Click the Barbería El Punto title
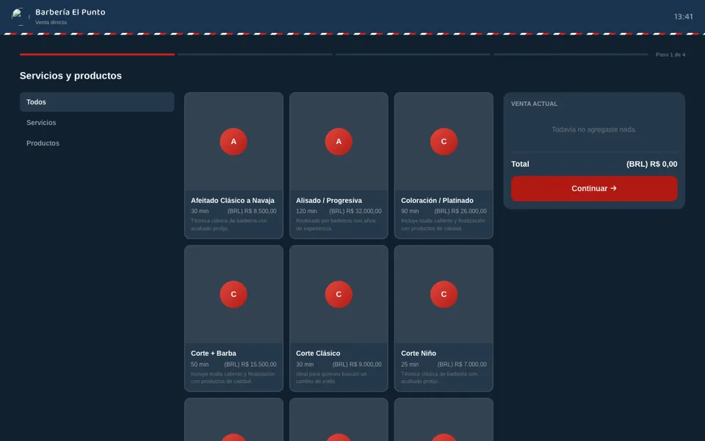The height and width of the screenshot is (441, 705). tap(70, 12)
